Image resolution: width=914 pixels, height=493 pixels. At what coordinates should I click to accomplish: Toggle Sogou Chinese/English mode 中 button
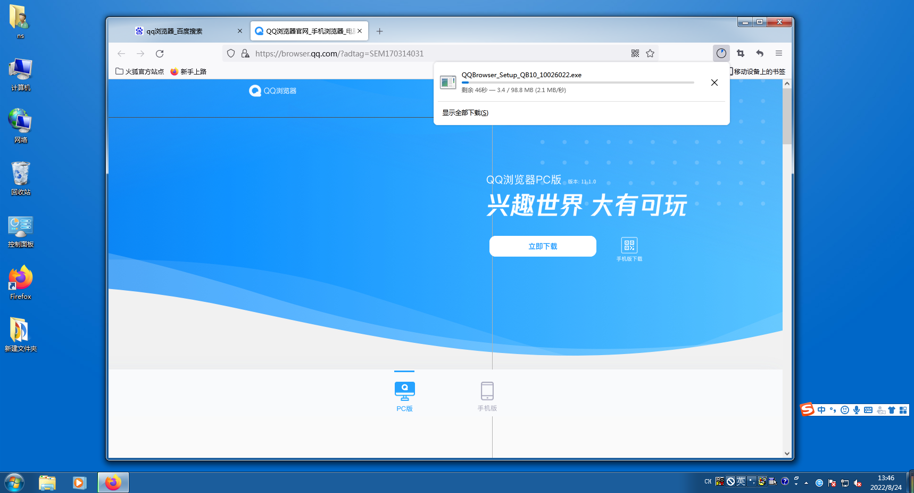pyautogui.click(x=821, y=410)
